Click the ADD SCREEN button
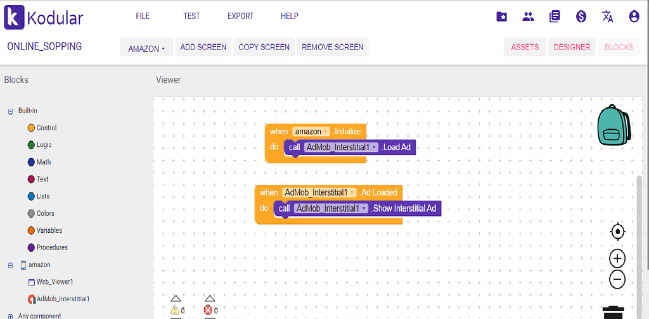 coord(203,47)
